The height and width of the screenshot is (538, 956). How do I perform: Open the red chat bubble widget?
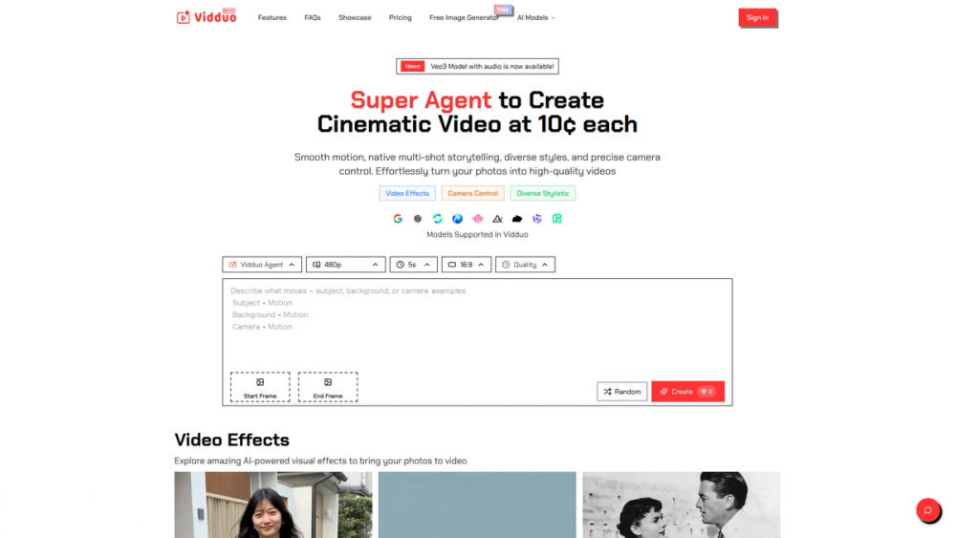[928, 510]
